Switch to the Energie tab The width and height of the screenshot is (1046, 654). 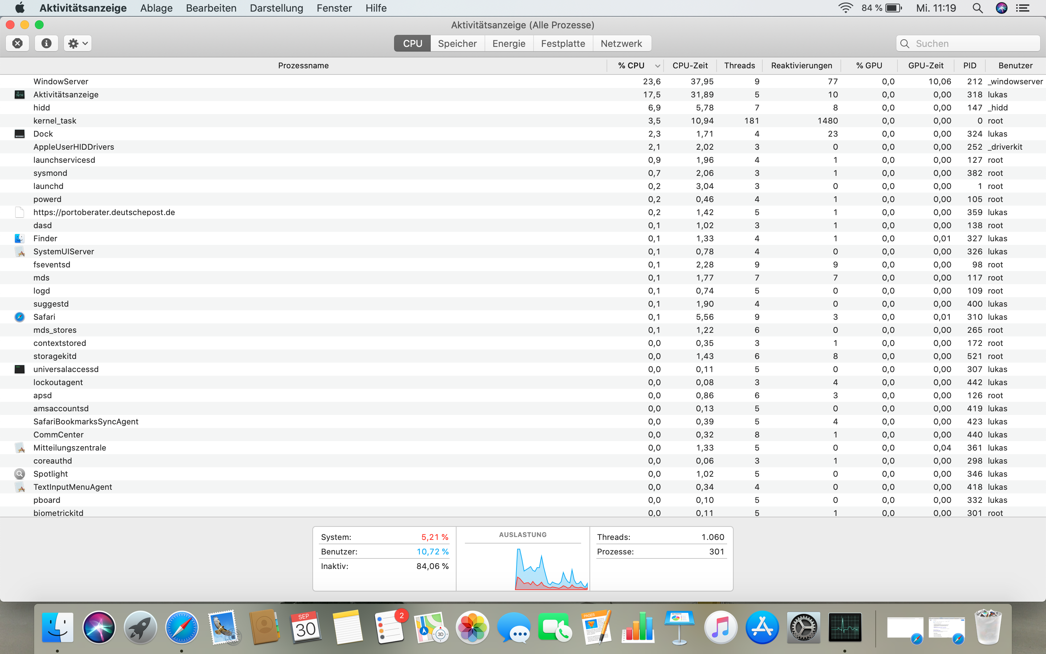[x=508, y=43]
